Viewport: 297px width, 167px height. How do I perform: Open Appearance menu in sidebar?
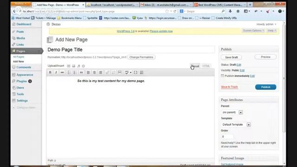[x=25, y=75]
